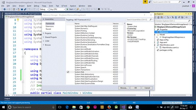This screenshot has width=196, height=110.
Task: Click the assembly list vertical scrollbar thumb
Action: (124, 62)
